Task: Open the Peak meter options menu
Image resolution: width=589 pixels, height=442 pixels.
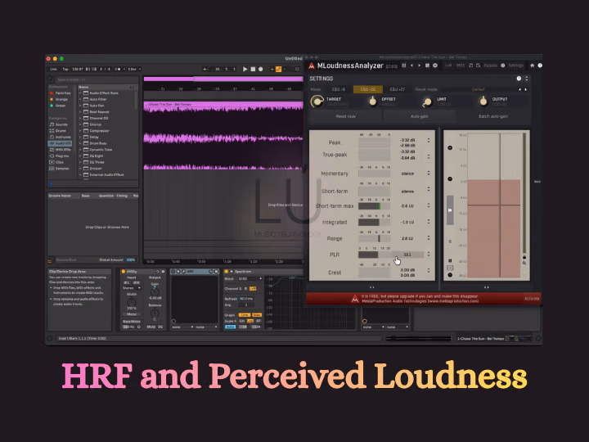Action: tap(428, 140)
